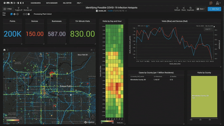
Task: Open the map chart settings gear
Action: [91, 50]
